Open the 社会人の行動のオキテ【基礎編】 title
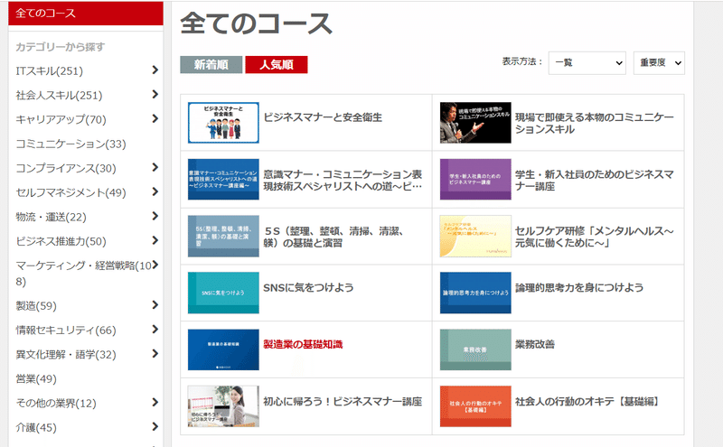Screen dimensions: 723x447 pyautogui.click(x=587, y=401)
